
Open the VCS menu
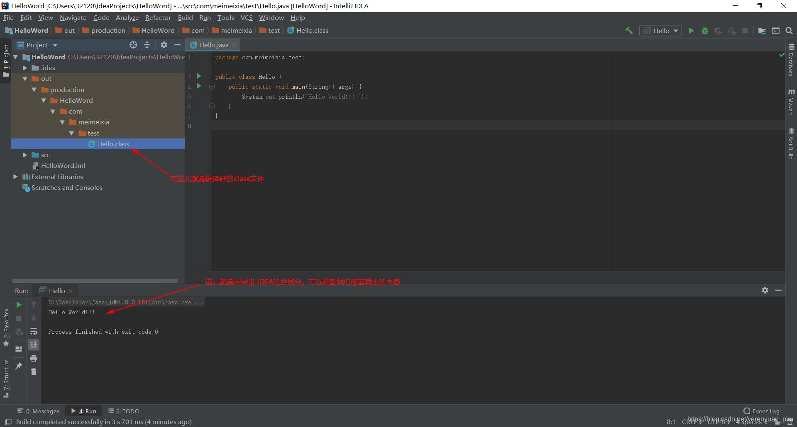pyautogui.click(x=247, y=17)
